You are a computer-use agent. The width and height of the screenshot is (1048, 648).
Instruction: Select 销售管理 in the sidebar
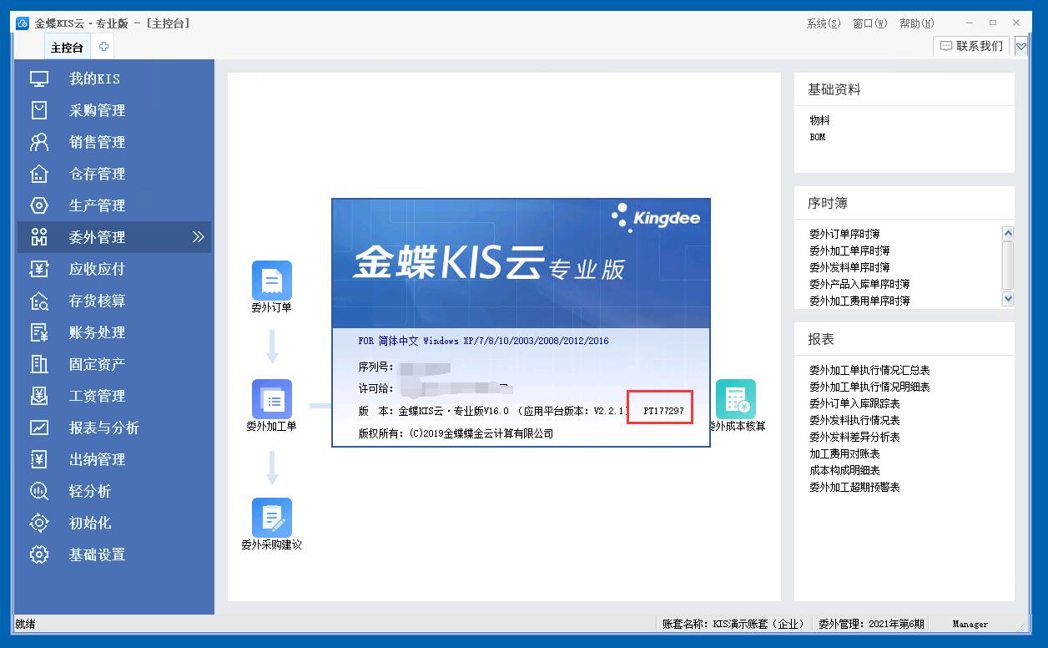[x=97, y=142]
